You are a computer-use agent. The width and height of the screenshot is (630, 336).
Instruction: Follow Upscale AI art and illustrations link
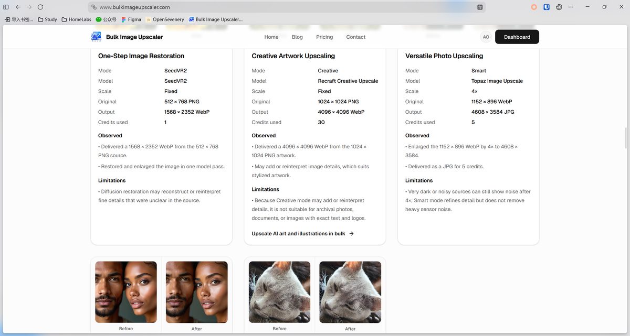pyautogui.click(x=298, y=234)
